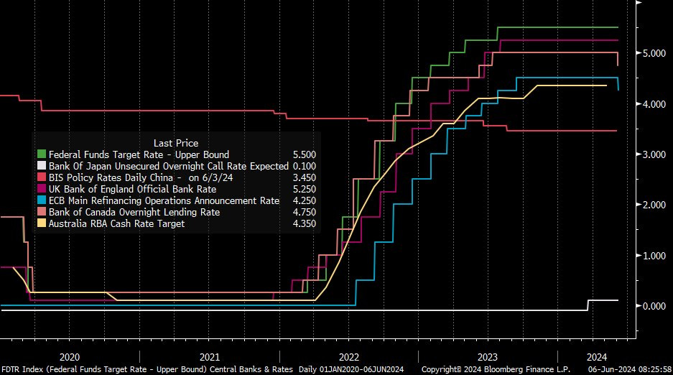Click the 0.000 tick label on the y-axis
673x375 pixels.
tap(652, 307)
